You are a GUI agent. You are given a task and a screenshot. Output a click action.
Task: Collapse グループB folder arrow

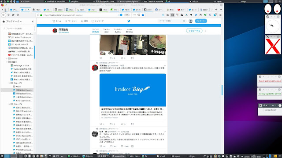[x=9, y=104]
